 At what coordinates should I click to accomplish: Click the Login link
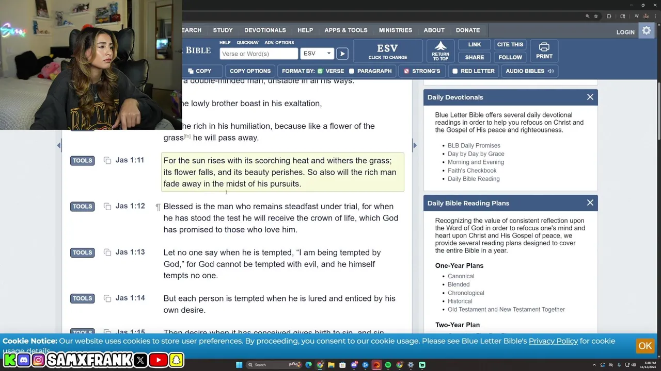[625, 32]
